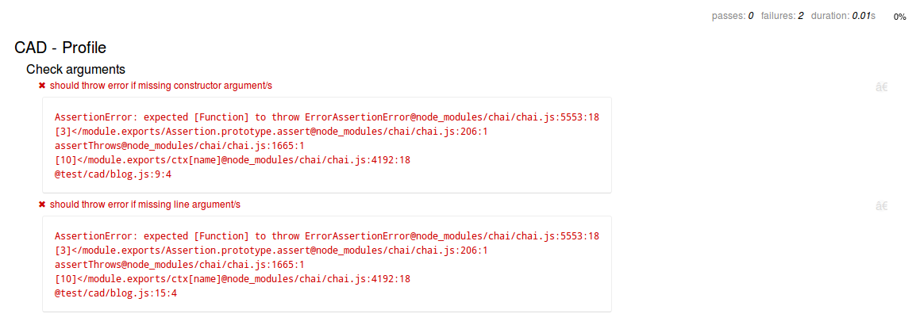Click the chai.js:206:1 line in the second error block
Screen dimensions: 916x329
point(271,251)
